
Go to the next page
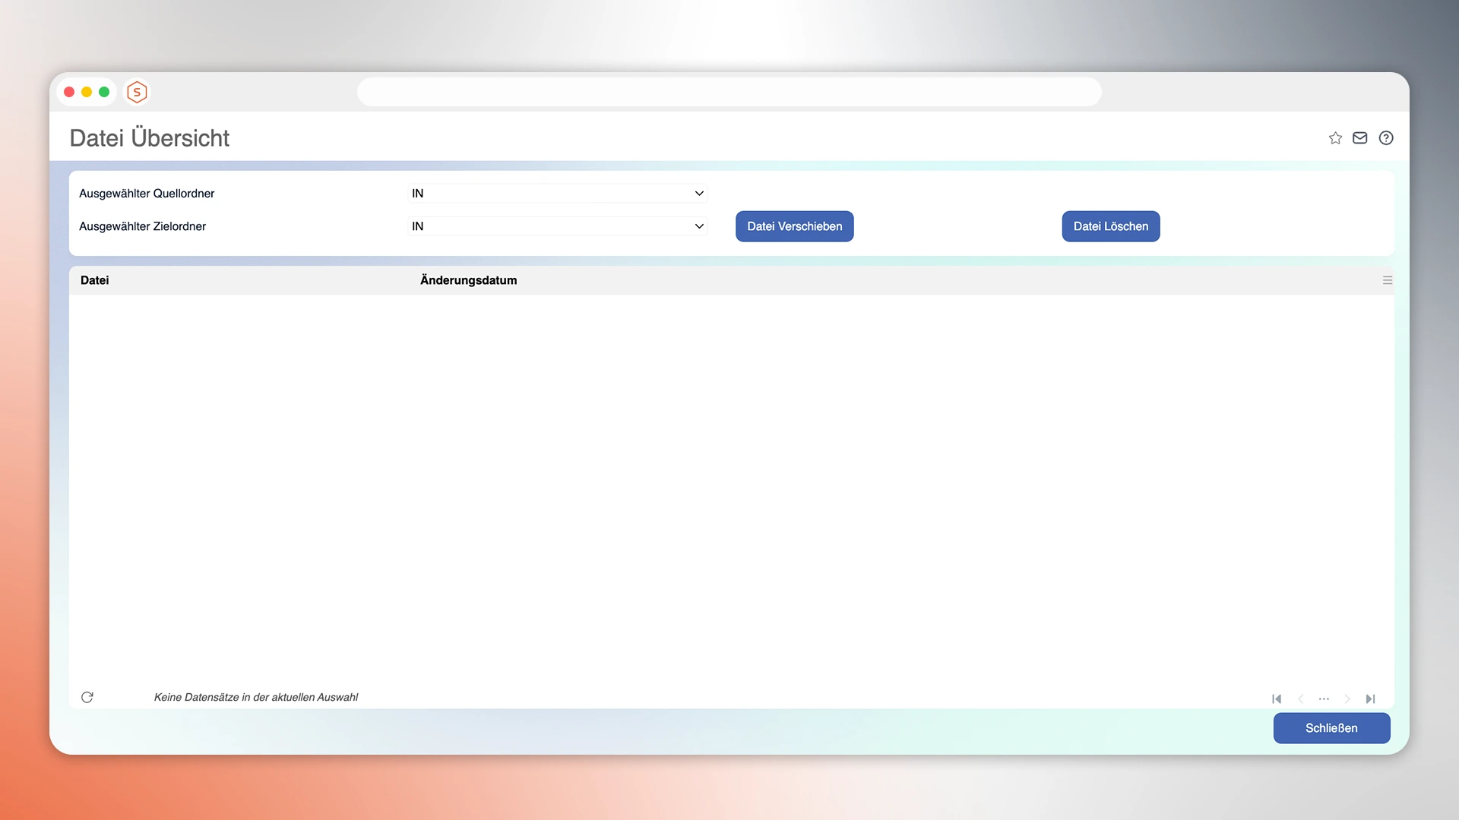click(x=1347, y=699)
